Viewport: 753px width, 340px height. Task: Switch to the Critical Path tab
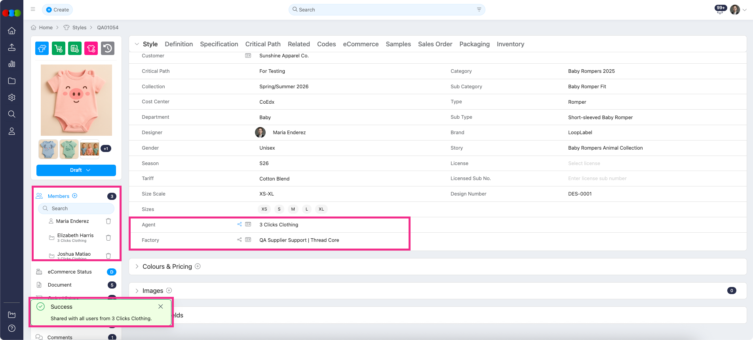[262, 44]
